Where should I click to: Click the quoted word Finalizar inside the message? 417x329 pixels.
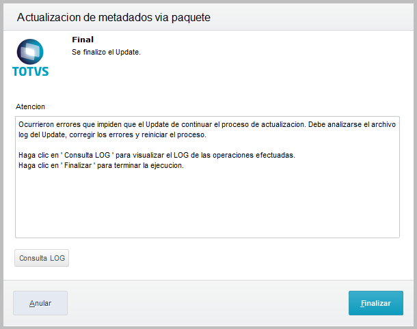78,165
